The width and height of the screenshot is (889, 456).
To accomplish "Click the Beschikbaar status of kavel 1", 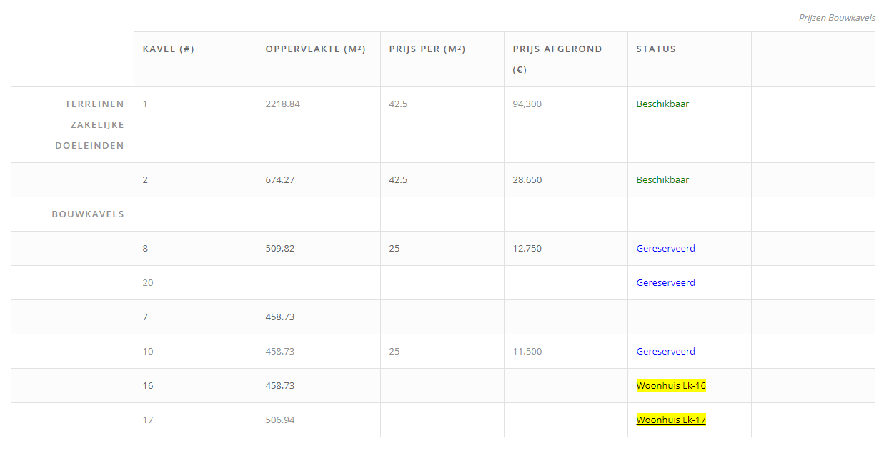I will [x=662, y=104].
